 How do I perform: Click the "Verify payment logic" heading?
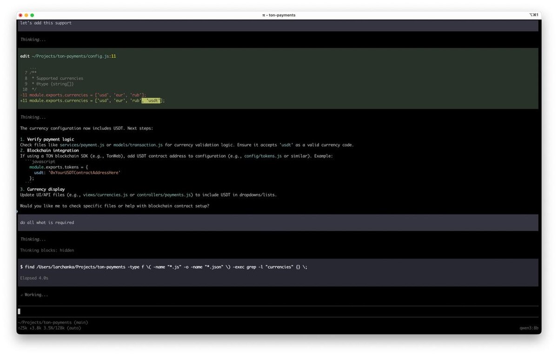pyautogui.click(x=50, y=139)
